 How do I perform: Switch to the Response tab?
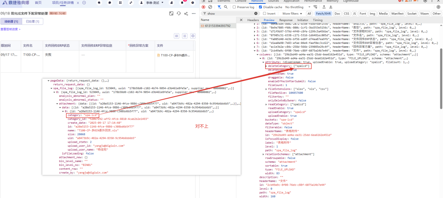tap(286, 20)
